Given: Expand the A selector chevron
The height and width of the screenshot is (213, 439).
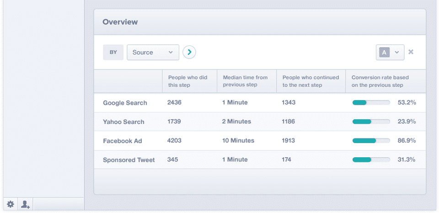Looking at the screenshot, I should coord(397,53).
